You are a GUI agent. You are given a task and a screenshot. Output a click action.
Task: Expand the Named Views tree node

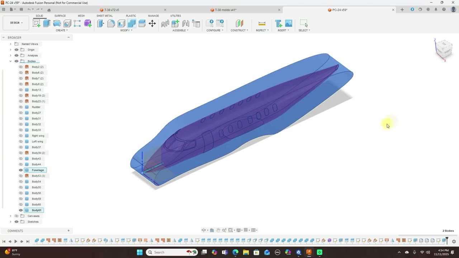[10, 44]
